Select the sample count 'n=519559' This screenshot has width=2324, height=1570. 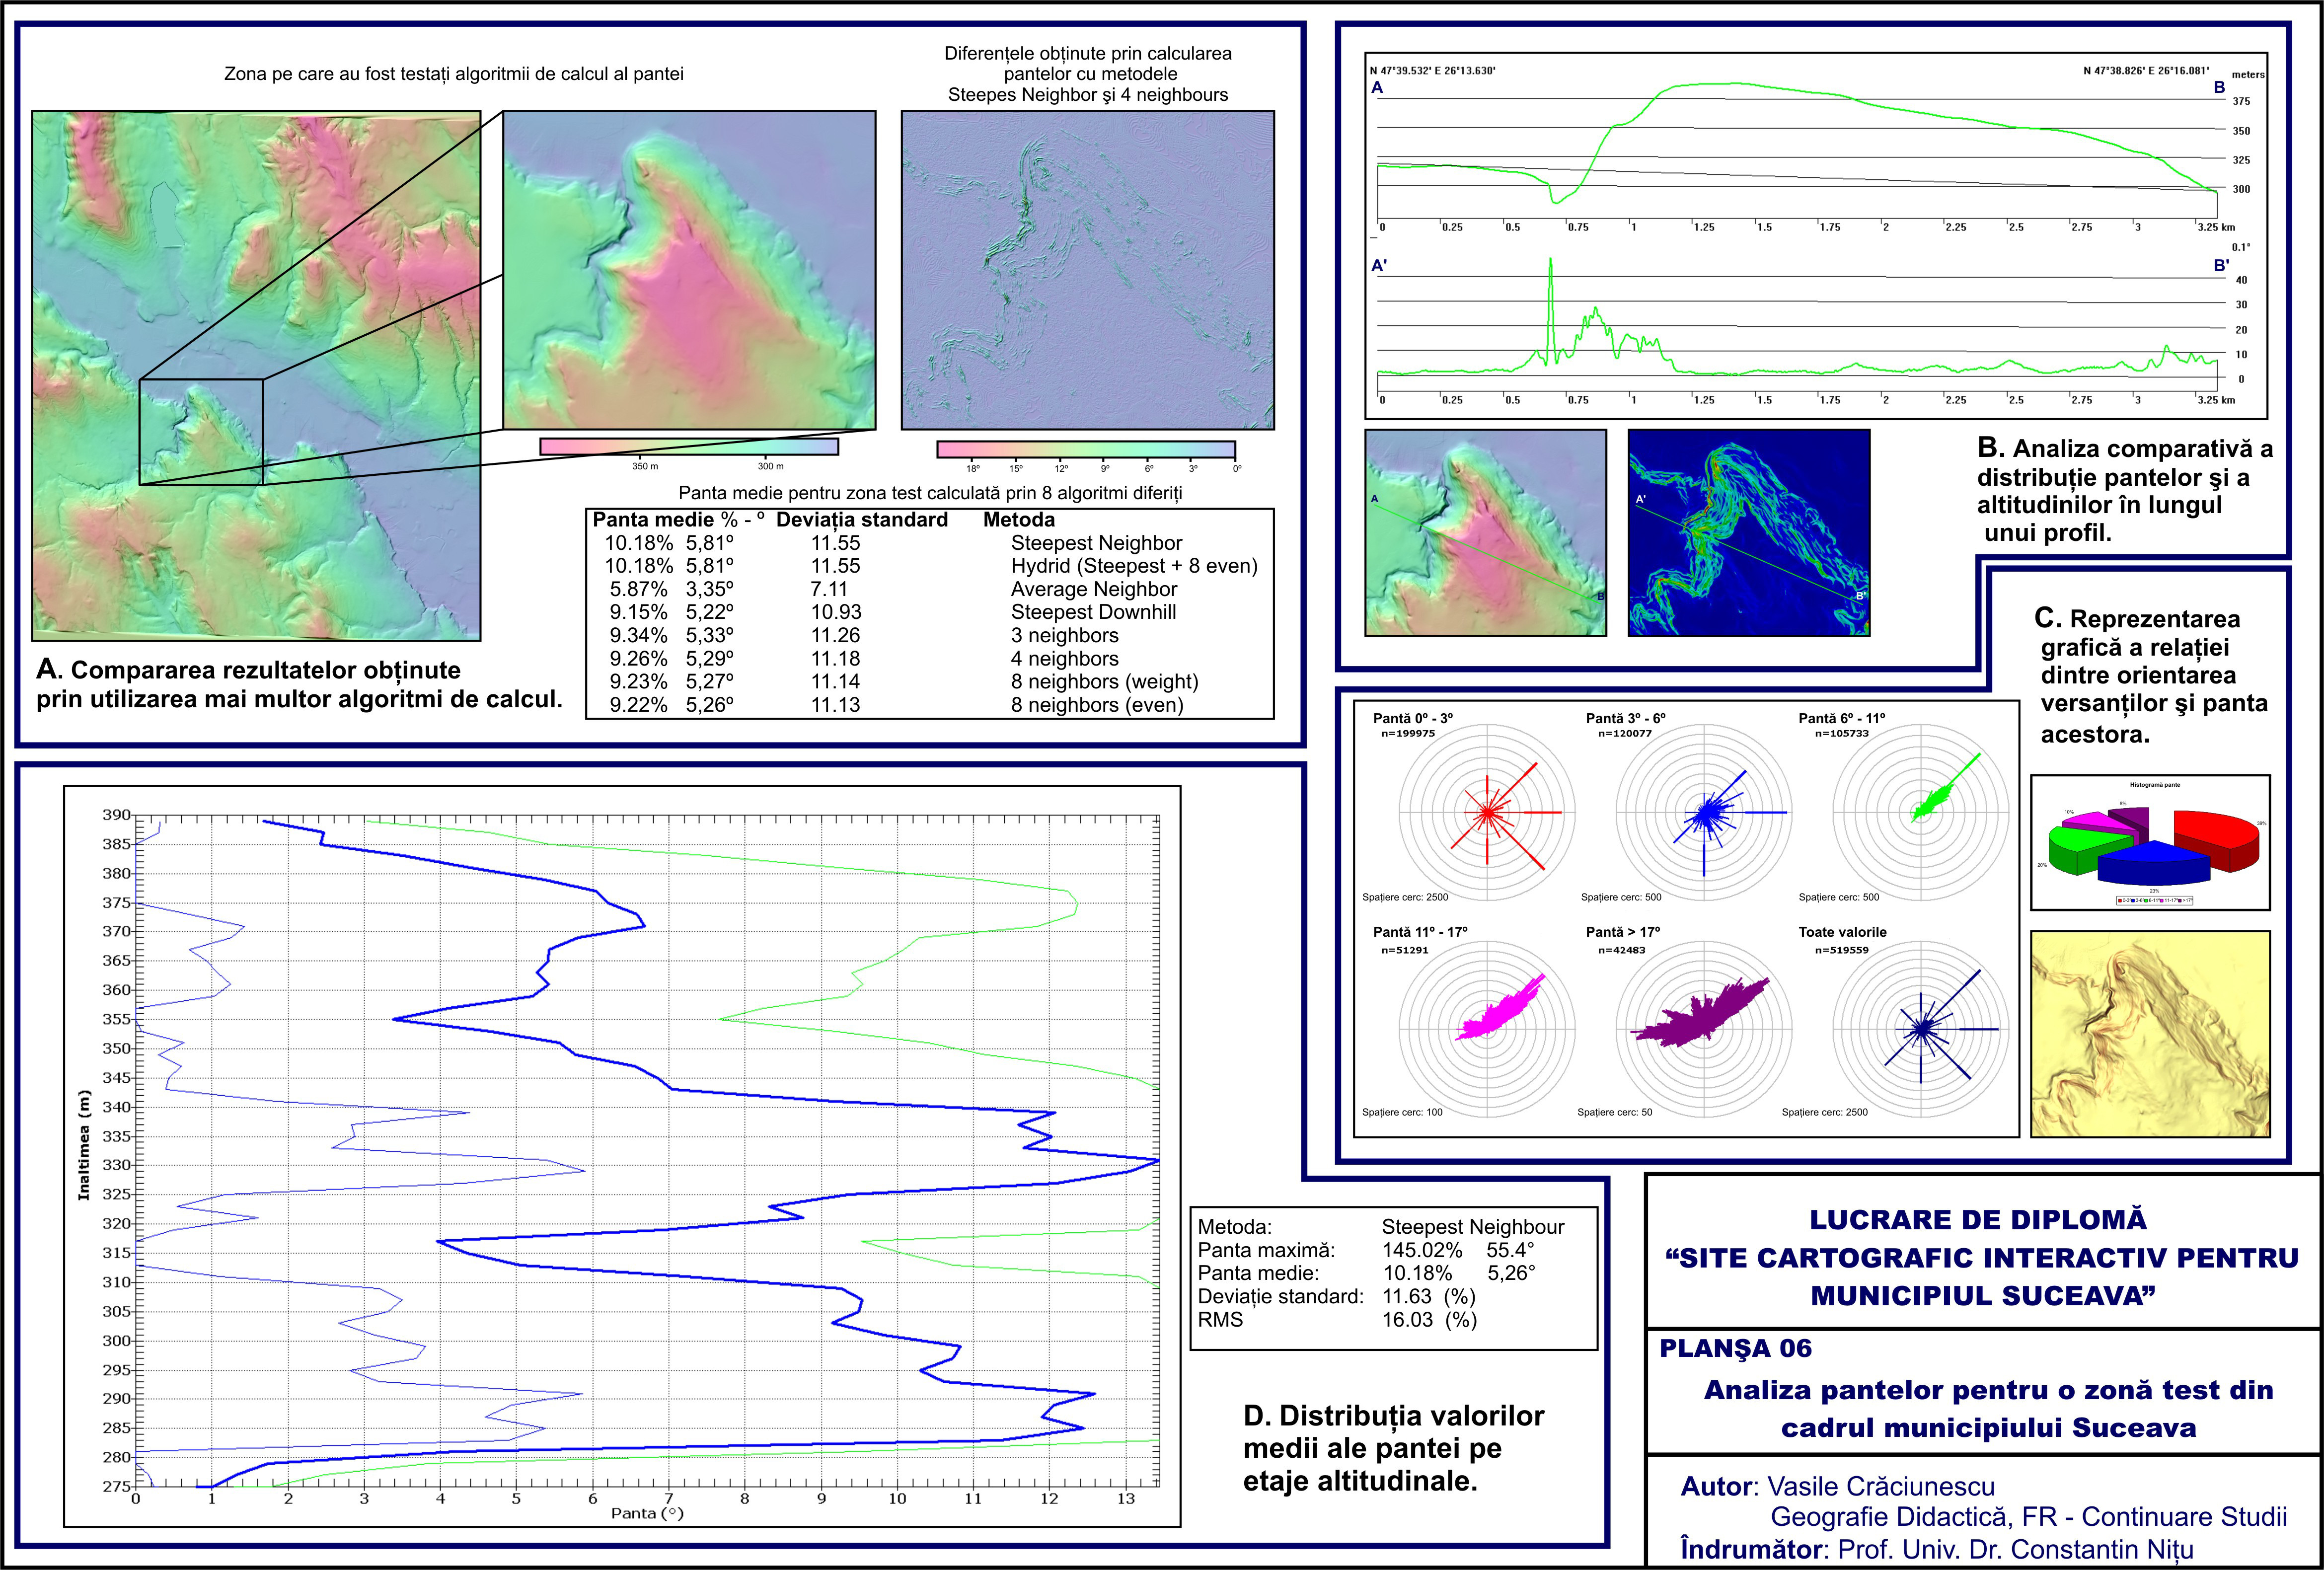coord(1842,951)
